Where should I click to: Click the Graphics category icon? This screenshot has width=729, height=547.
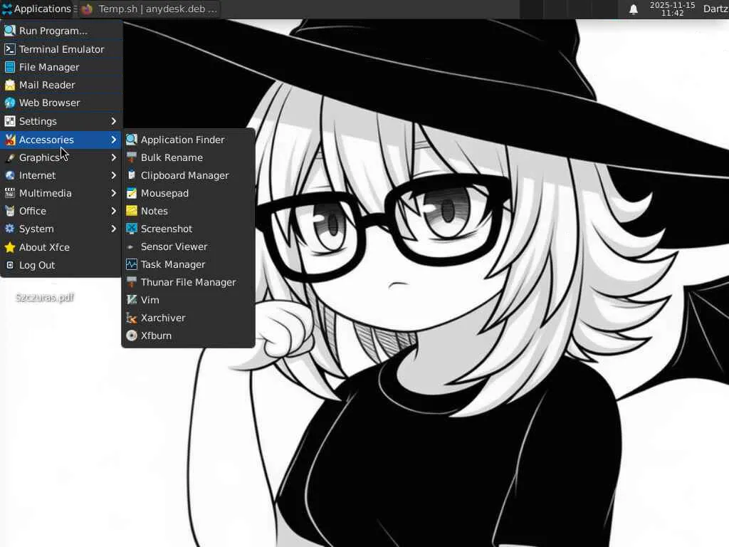point(10,157)
